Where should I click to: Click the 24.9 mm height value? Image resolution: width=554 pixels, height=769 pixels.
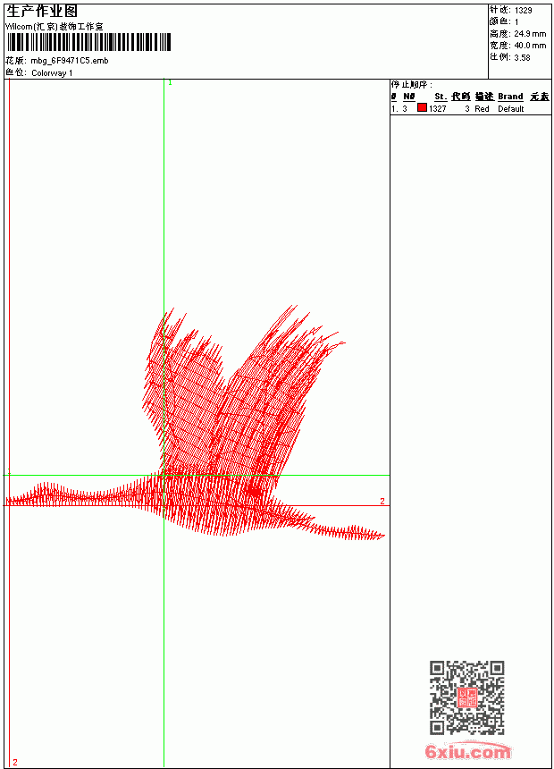tap(530, 34)
